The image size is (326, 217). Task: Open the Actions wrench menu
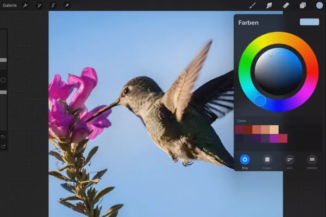coord(26,5)
